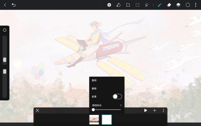Go back with the left chevron
Viewport: 201px width, 126px height.
coord(5,5)
